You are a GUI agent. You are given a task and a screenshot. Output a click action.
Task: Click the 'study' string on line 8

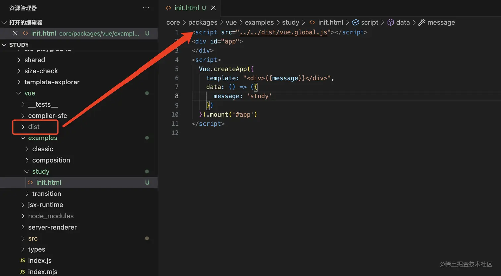click(x=259, y=96)
